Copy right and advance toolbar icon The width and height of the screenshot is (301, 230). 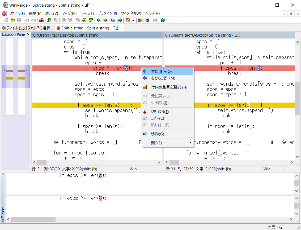tap(113, 20)
